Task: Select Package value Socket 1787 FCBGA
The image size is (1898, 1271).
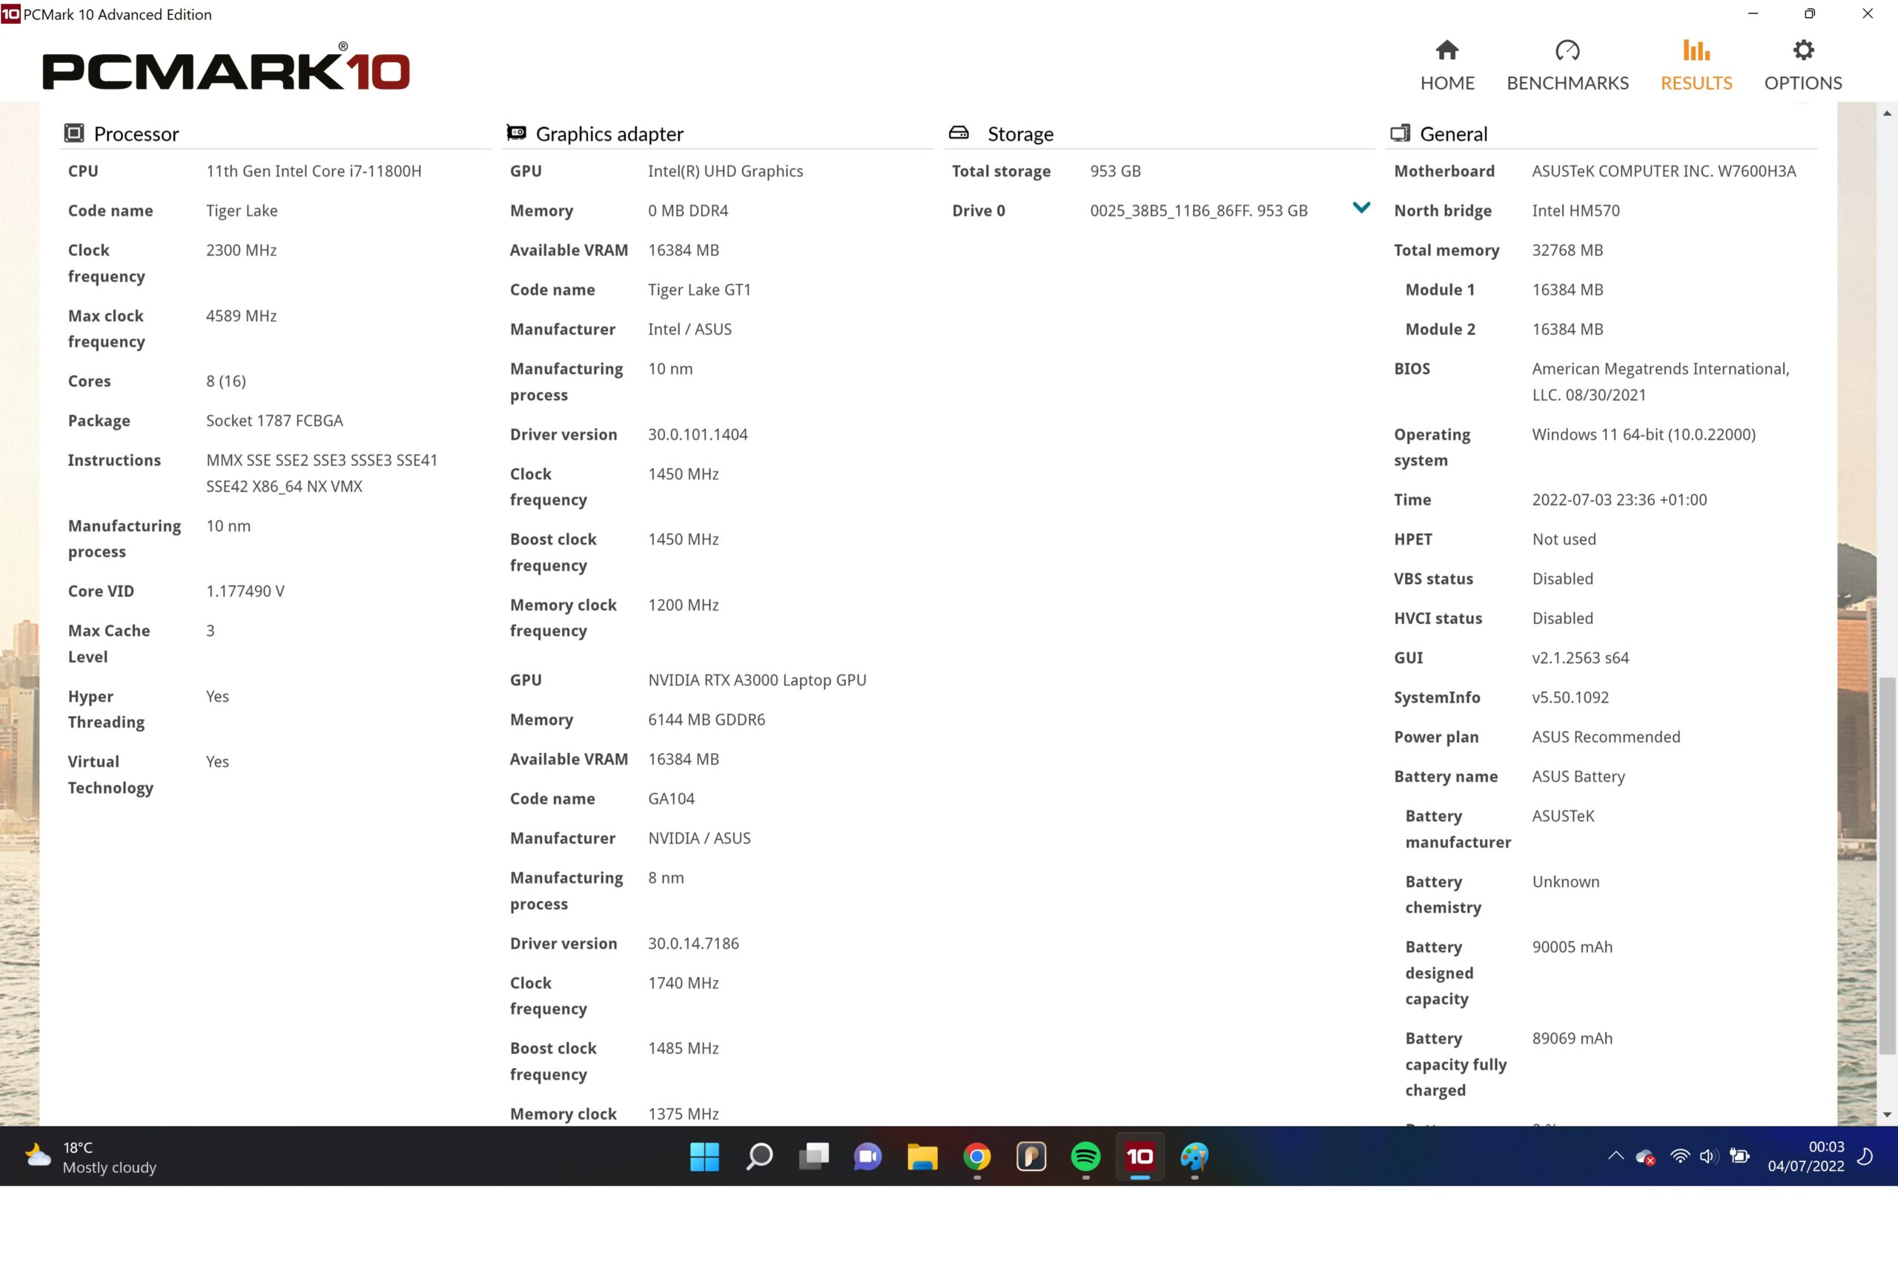Action: [274, 421]
